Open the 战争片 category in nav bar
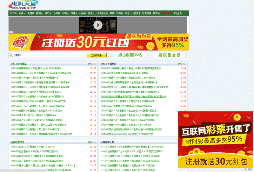This screenshot has height=172, width=254. 83,13
